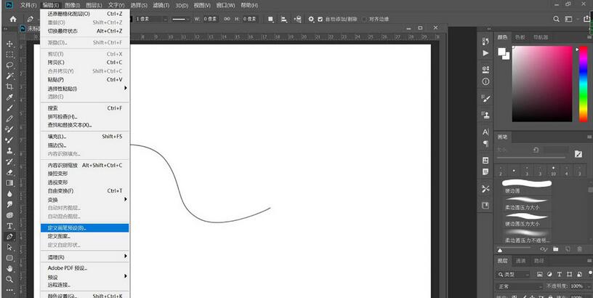The height and width of the screenshot is (298, 593).
Task: Switch to the 路径 tab
Action: click(x=538, y=260)
